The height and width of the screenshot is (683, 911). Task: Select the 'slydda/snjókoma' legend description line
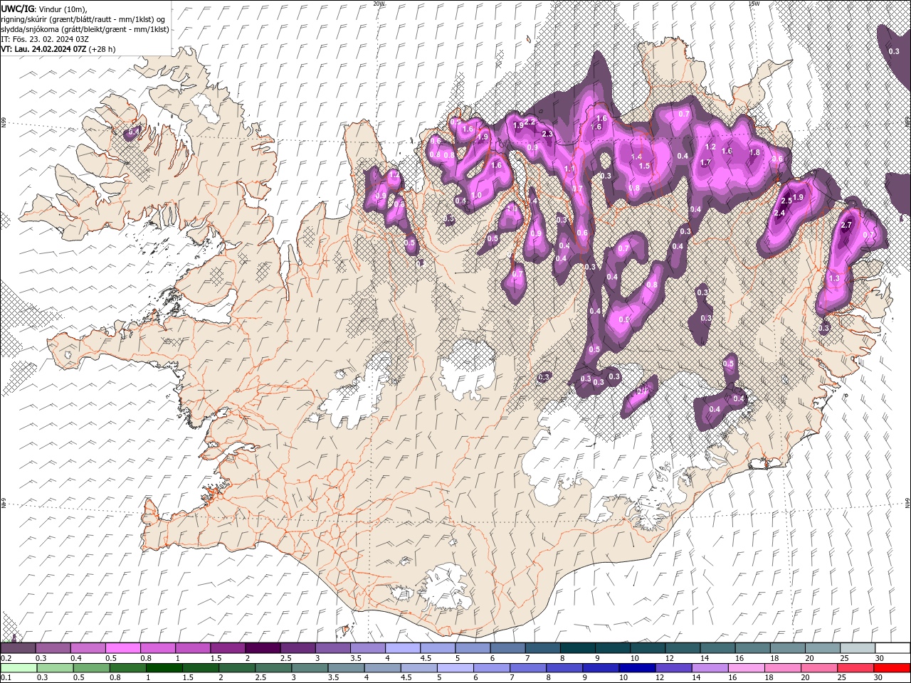(x=83, y=28)
